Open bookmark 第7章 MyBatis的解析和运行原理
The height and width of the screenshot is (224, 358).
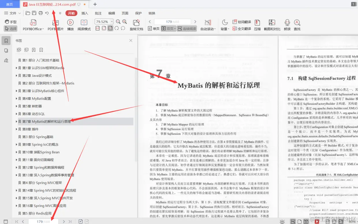pos(46,122)
